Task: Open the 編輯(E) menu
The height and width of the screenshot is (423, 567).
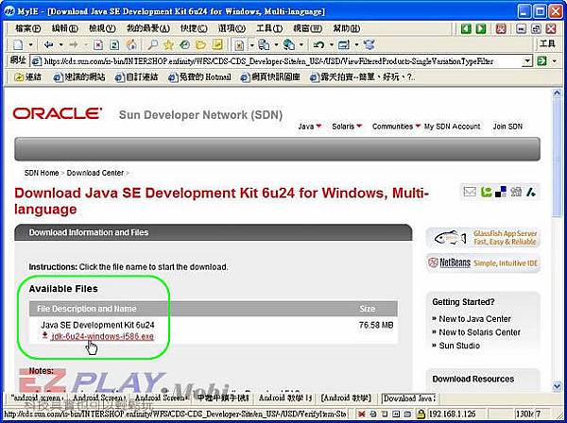Action: pyautogui.click(x=65, y=28)
